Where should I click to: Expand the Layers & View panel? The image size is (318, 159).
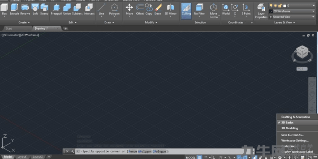coord(284,22)
